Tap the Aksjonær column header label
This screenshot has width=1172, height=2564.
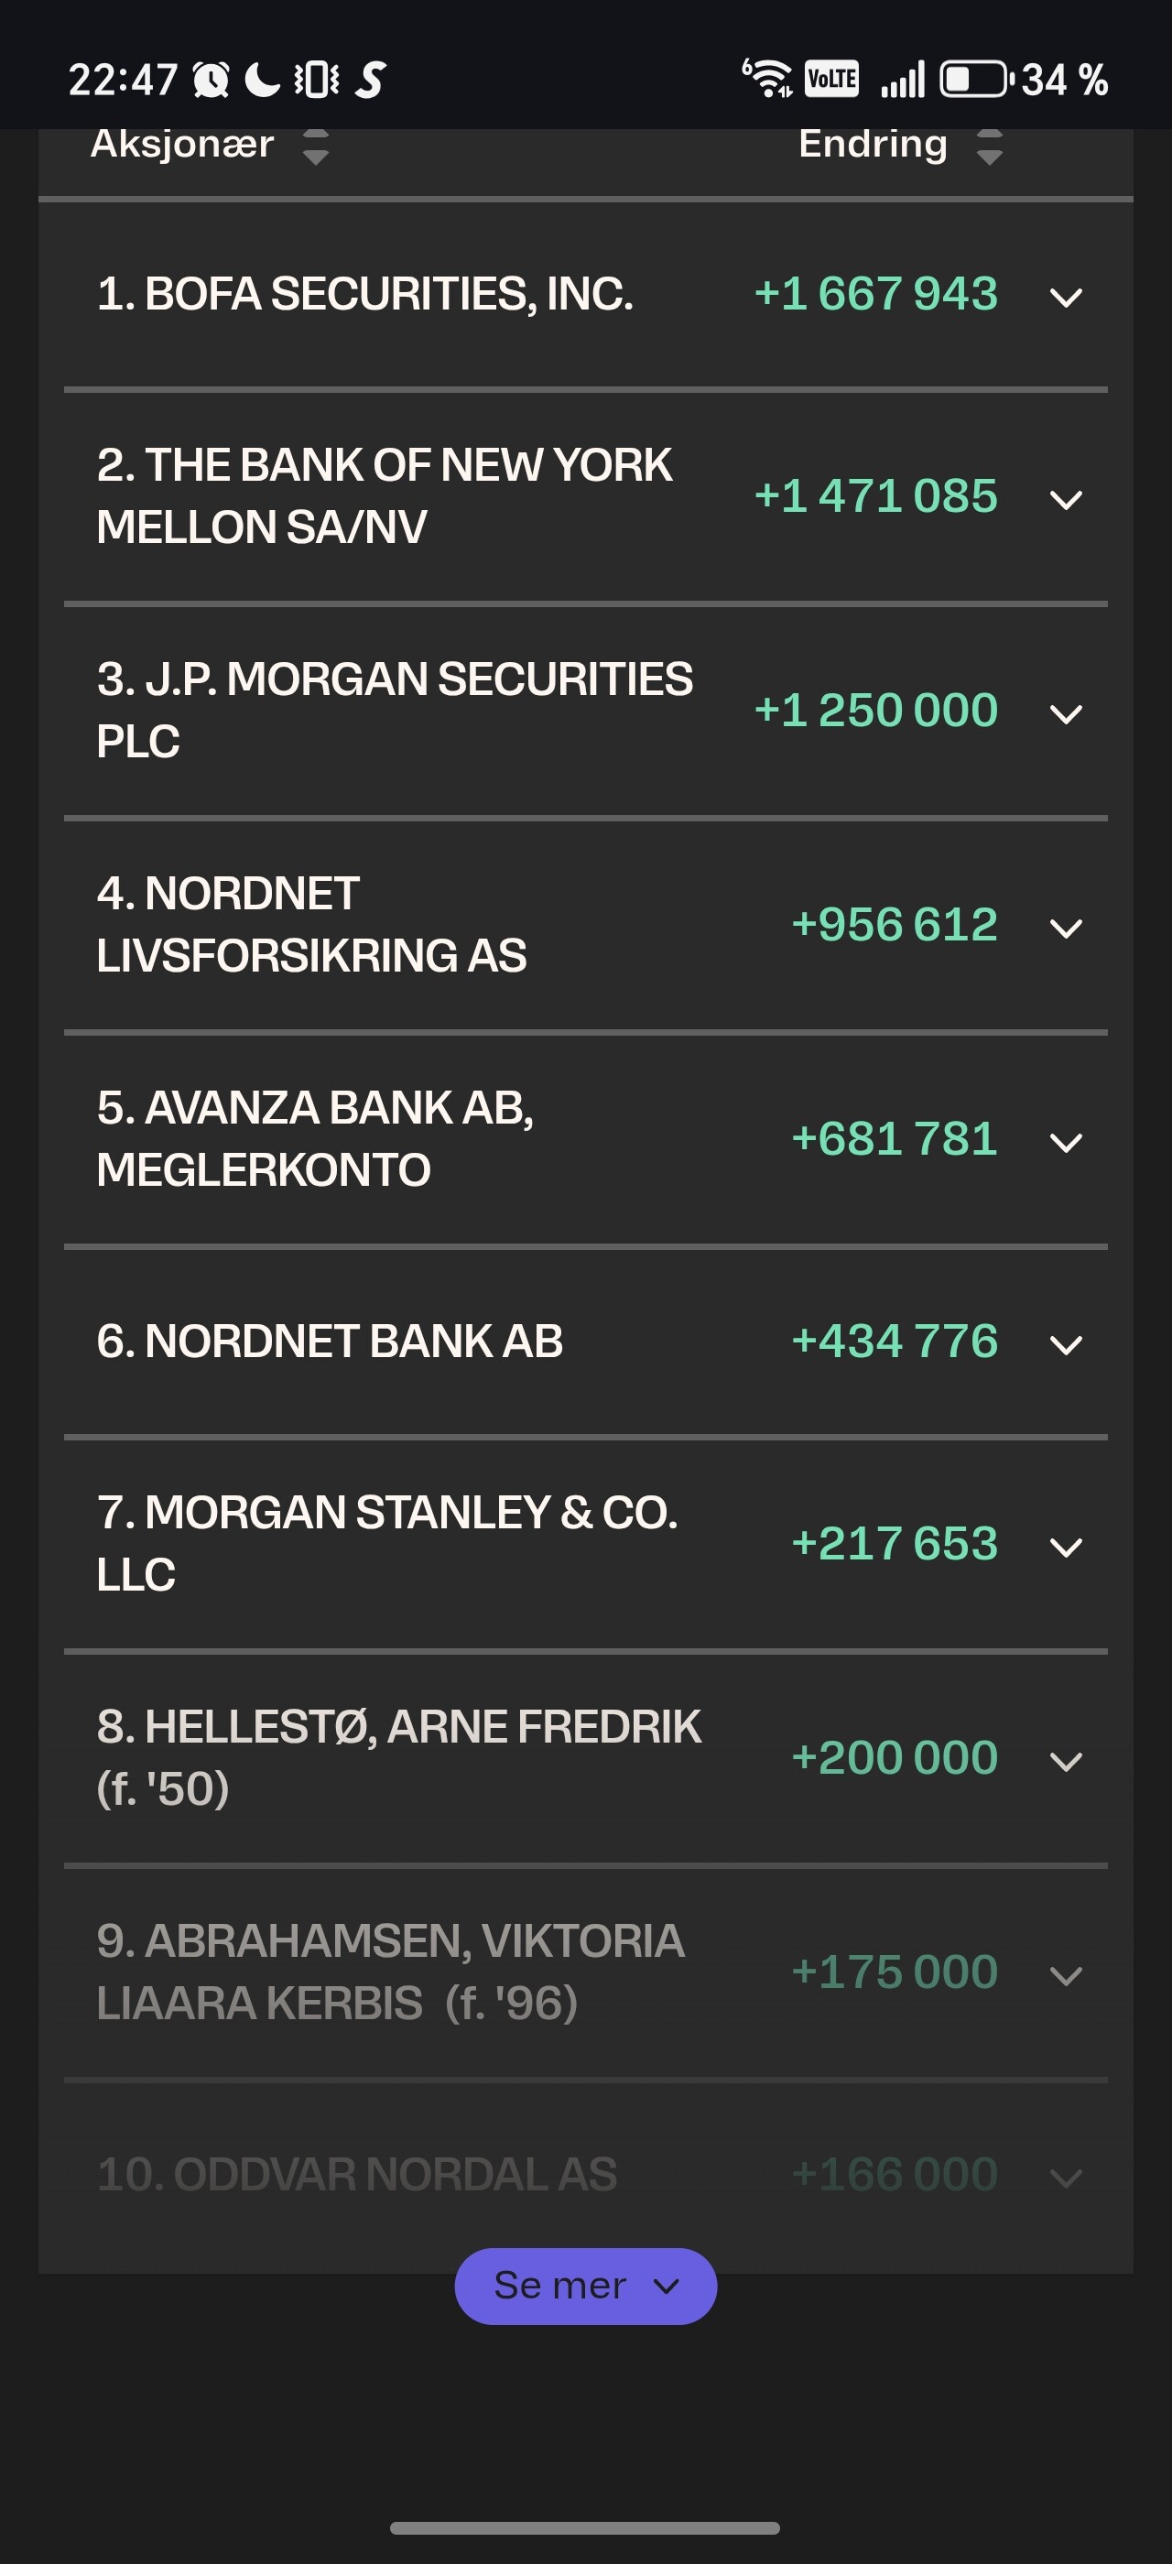click(182, 145)
